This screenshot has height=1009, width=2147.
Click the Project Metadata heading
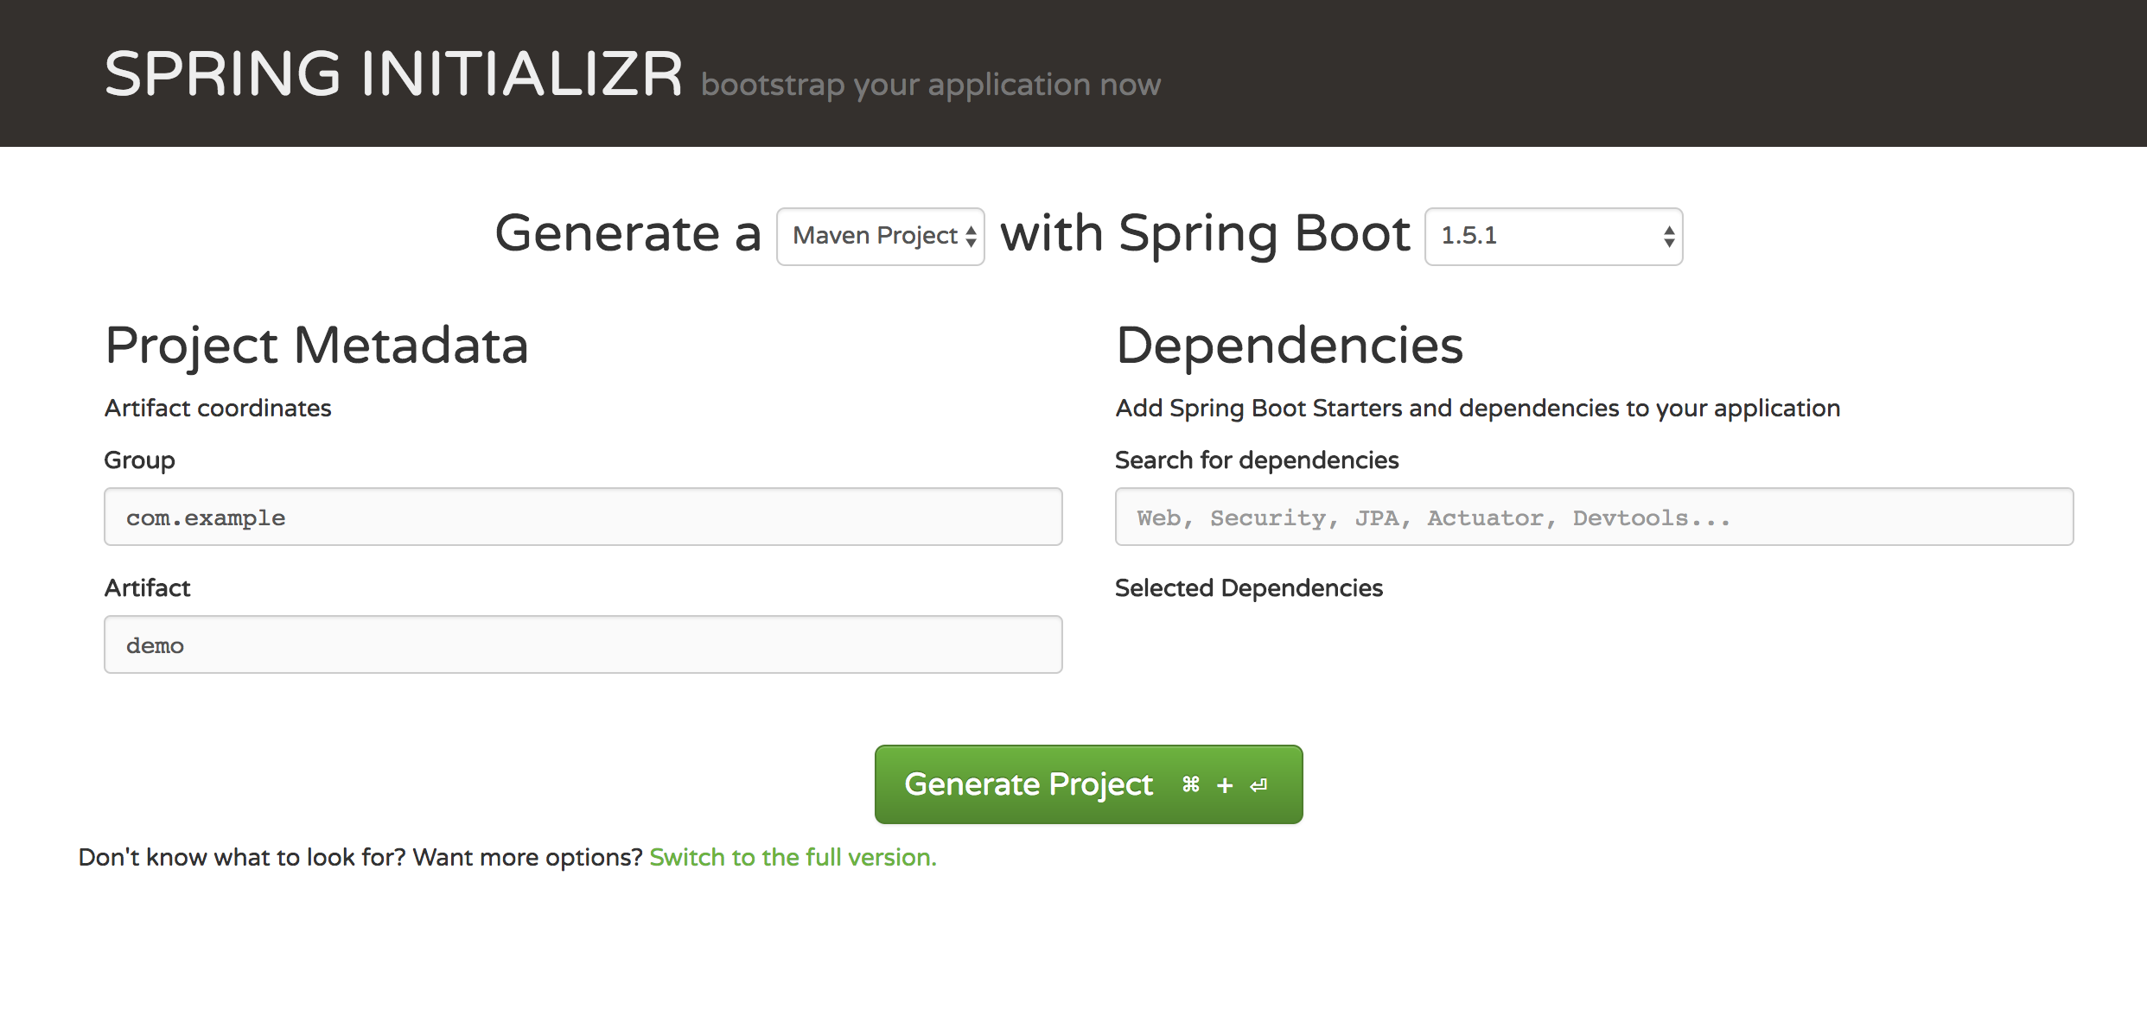(316, 346)
